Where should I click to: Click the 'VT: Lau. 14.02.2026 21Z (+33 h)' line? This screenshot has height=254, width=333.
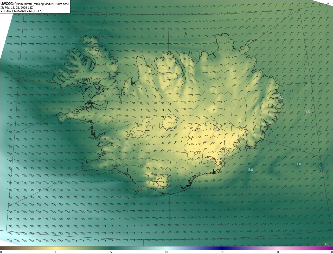coord(21,11)
